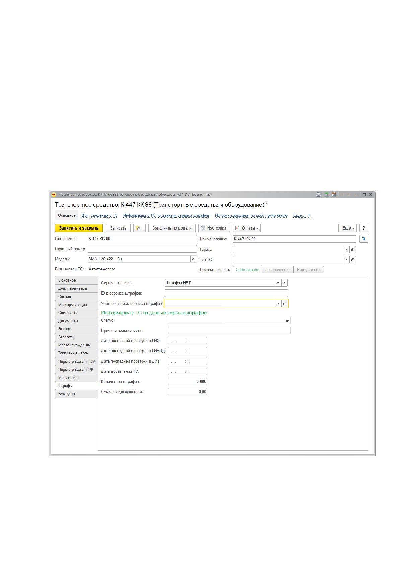Open the Тип ТС field link icon
The image size is (415, 587).
pyautogui.click(x=353, y=259)
